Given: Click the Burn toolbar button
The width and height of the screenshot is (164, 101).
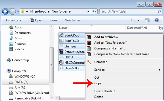Looking at the screenshot, I should pyautogui.click(x=54, y=20).
